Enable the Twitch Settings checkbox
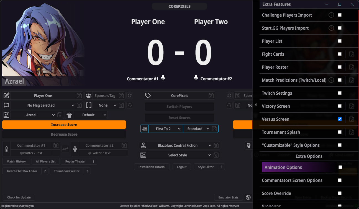Screen dimensions: 359x209 pos(340,93)
